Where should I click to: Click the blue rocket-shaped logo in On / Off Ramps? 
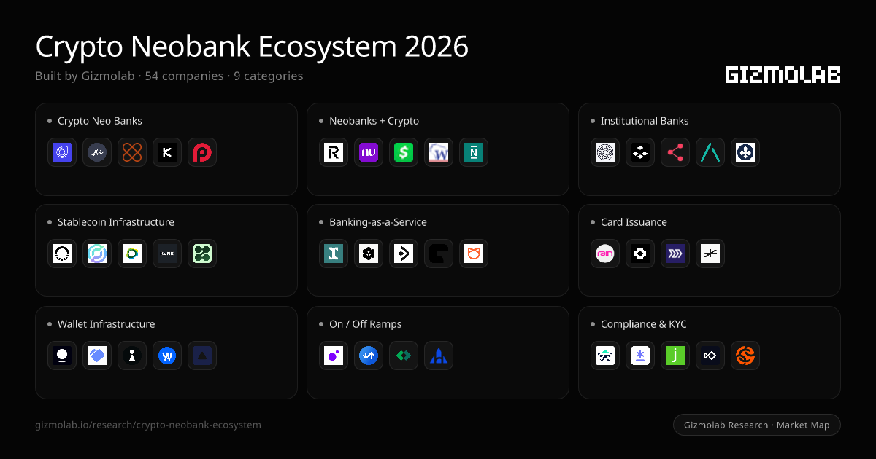coord(439,356)
